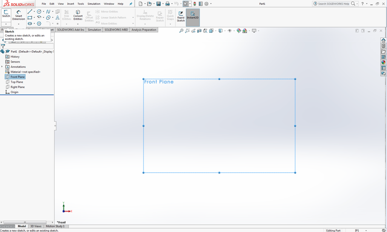Select the Spline sketch tool
387x232 pixels.
(x=48, y=11)
